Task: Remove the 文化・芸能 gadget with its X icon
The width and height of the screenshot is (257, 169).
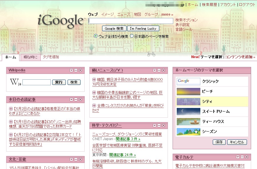Action: click(80, 159)
